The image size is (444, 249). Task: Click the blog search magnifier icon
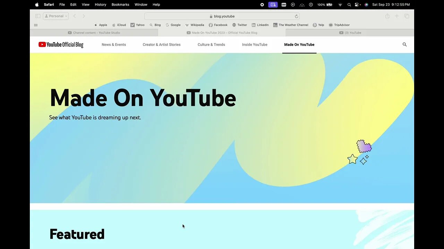404,45
